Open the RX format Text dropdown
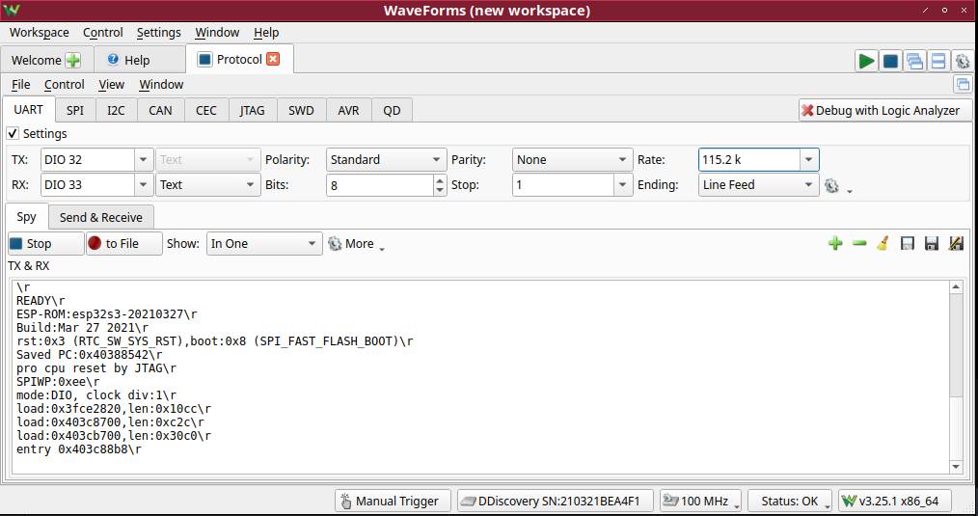The width and height of the screenshot is (978, 516). click(207, 184)
